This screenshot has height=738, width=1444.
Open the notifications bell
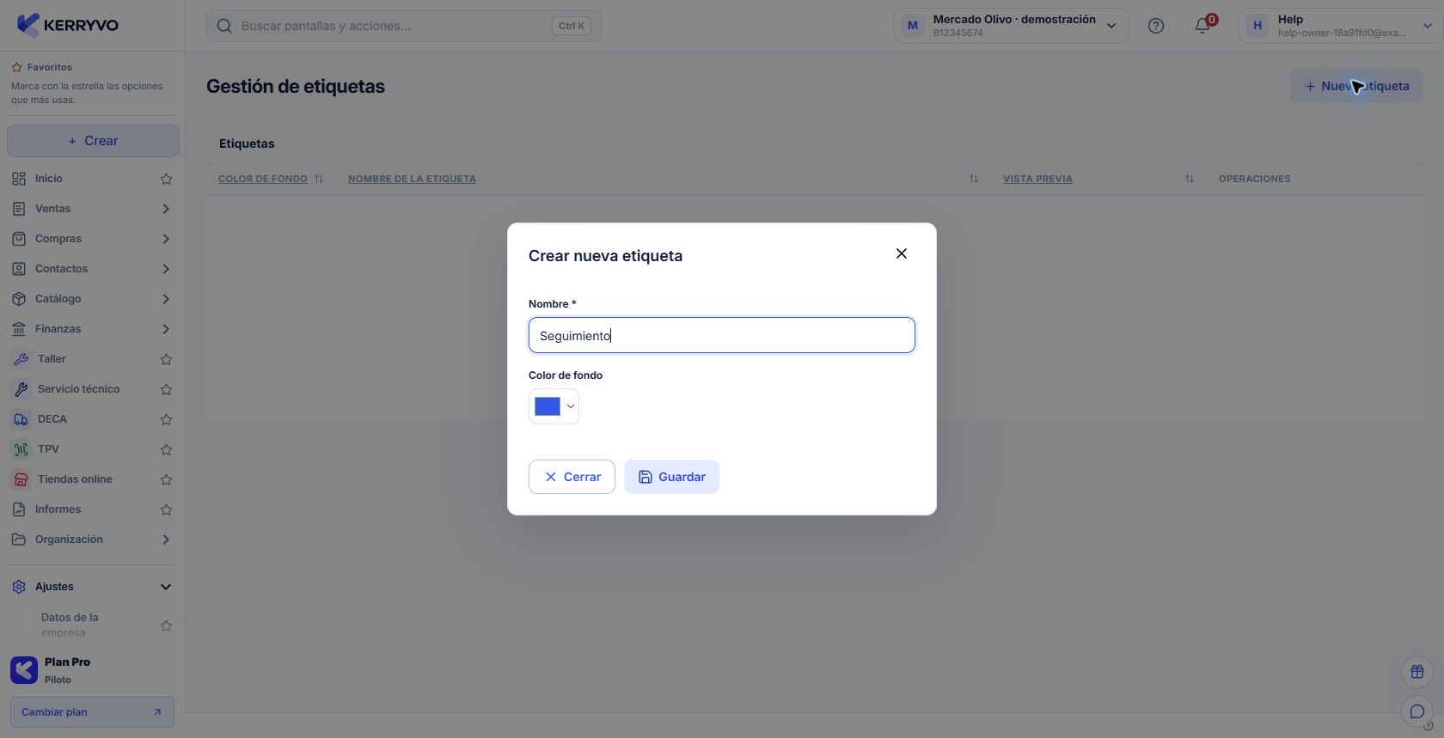pos(1202,26)
